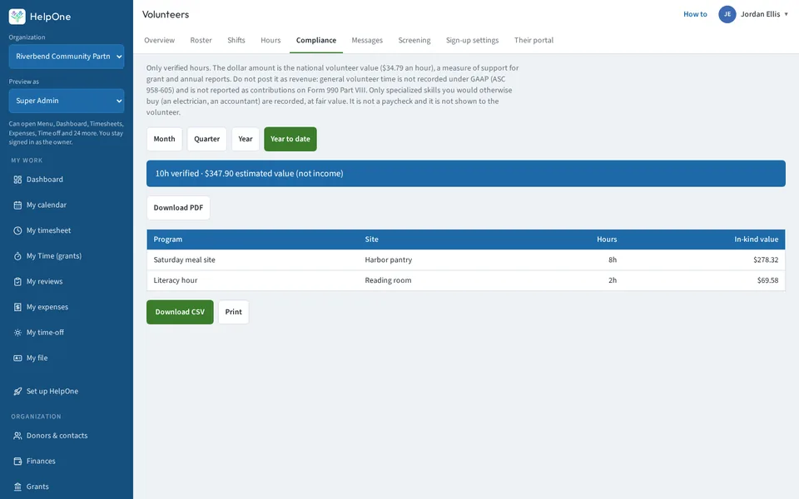Click the My calendar icon
Viewport: 799px width, 499px height.
click(17, 205)
